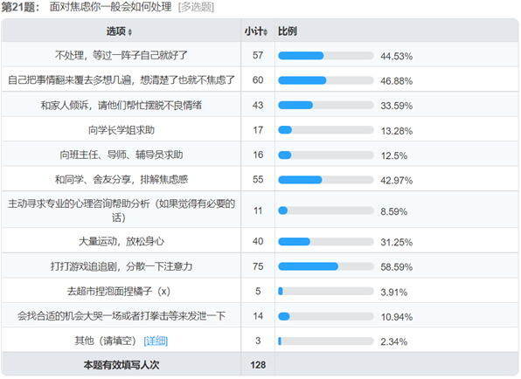Select the row 不处理，等过一阵子自己就好了

coord(260,55)
